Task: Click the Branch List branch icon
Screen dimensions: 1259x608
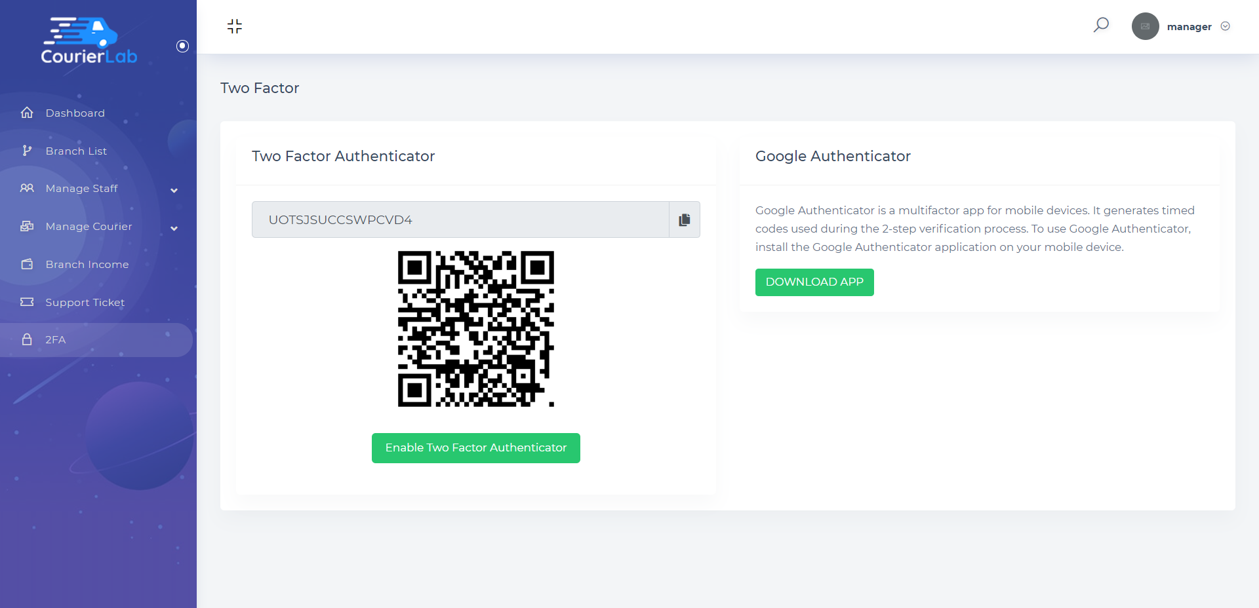Action: (27, 151)
